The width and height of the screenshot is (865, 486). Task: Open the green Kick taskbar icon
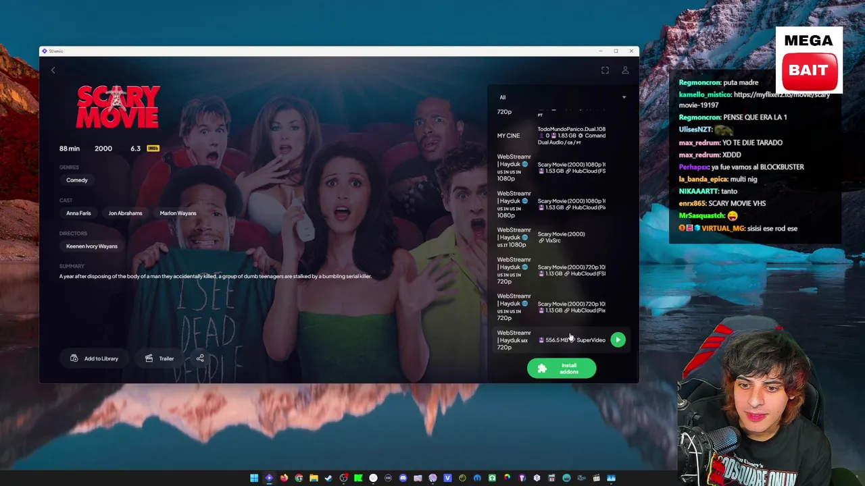coord(358,478)
